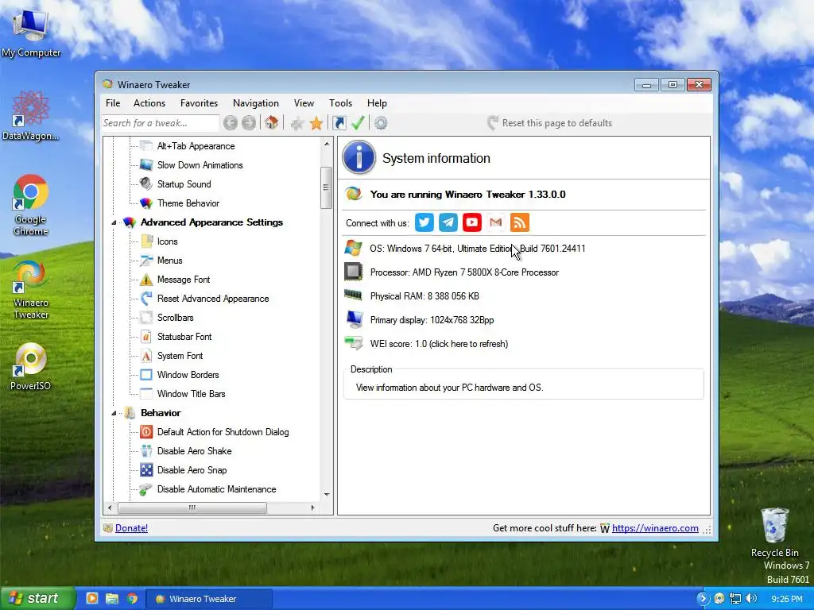Click the export shortcut arrow toolbar icon
The width and height of the screenshot is (814, 610).
click(x=339, y=123)
